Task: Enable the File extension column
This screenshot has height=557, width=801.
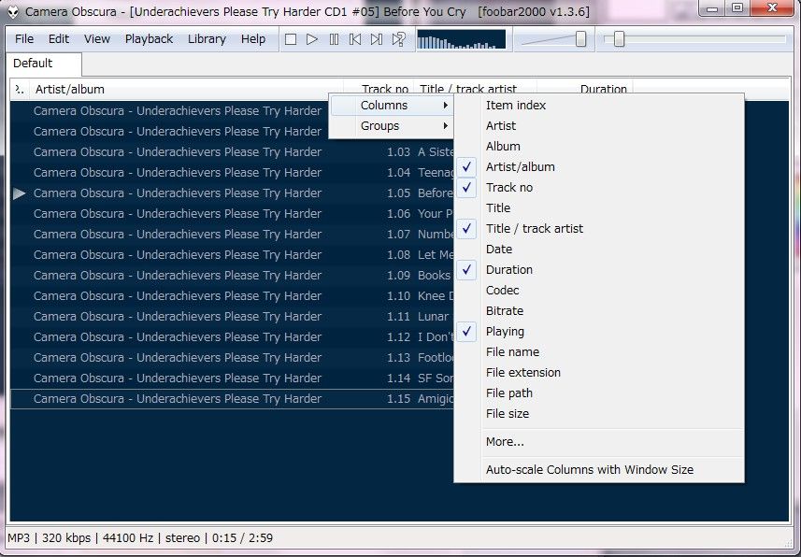Action: pyautogui.click(x=599, y=373)
